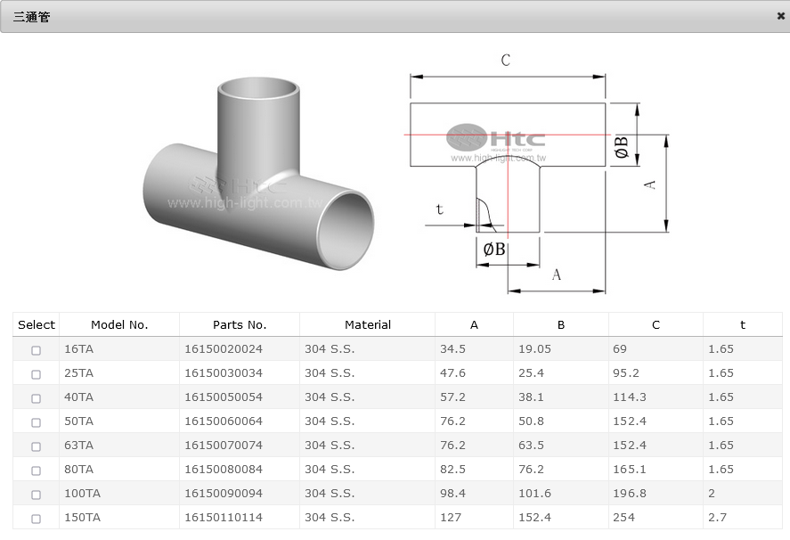Check the 100TA row checkbox
The width and height of the screenshot is (790, 540).
coord(37,495)
